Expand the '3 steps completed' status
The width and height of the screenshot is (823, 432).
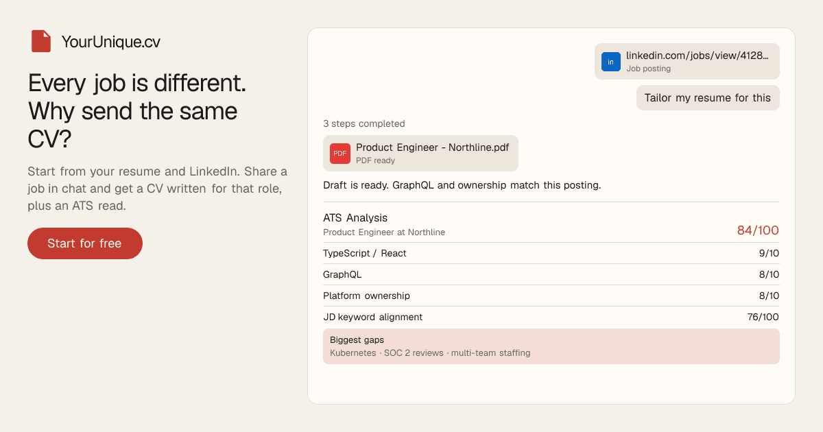(x=364, y=123)
